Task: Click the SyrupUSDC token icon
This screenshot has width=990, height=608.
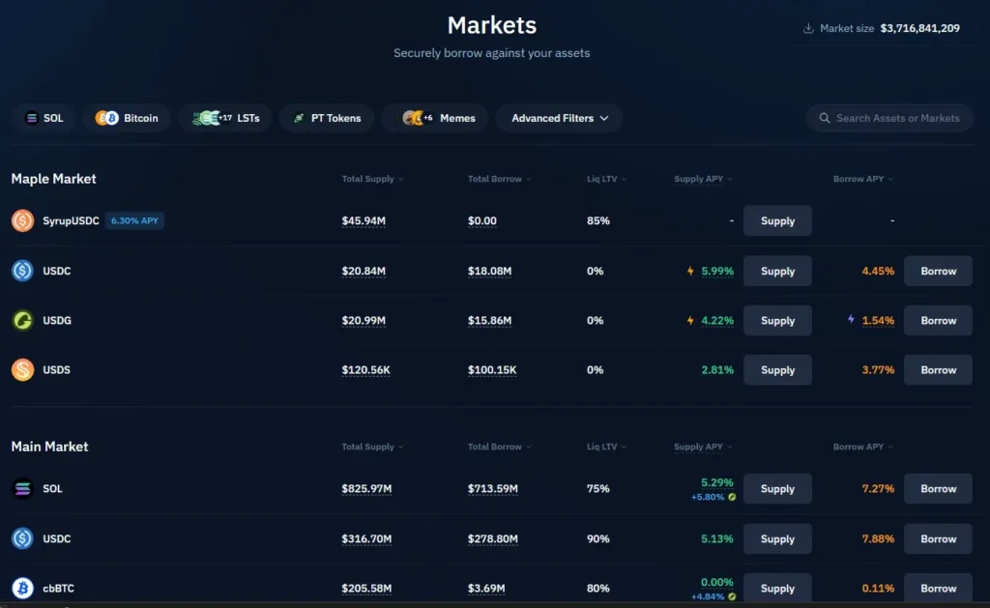Action: tap(23, 221)
